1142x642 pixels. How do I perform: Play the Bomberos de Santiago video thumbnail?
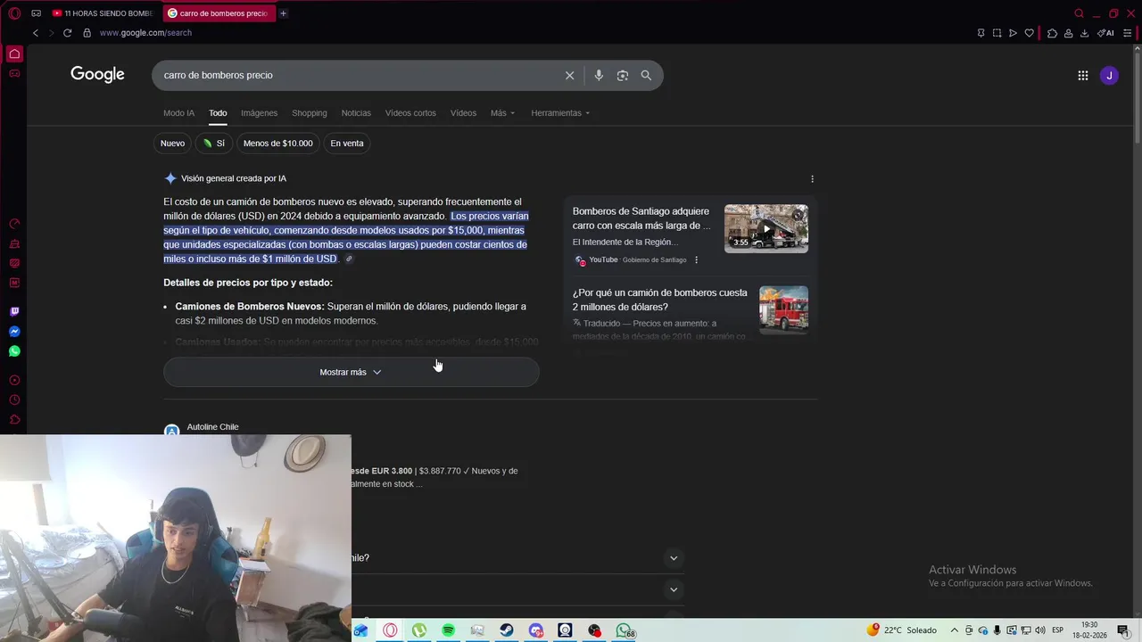[x=766, y=228]
